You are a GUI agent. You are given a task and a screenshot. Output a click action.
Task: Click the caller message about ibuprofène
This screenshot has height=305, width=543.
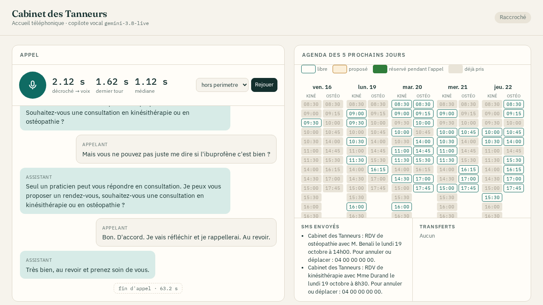176,149
